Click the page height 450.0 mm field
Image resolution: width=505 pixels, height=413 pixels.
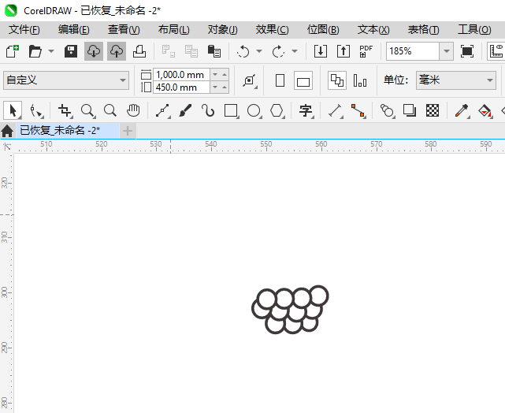pos(181,87)
